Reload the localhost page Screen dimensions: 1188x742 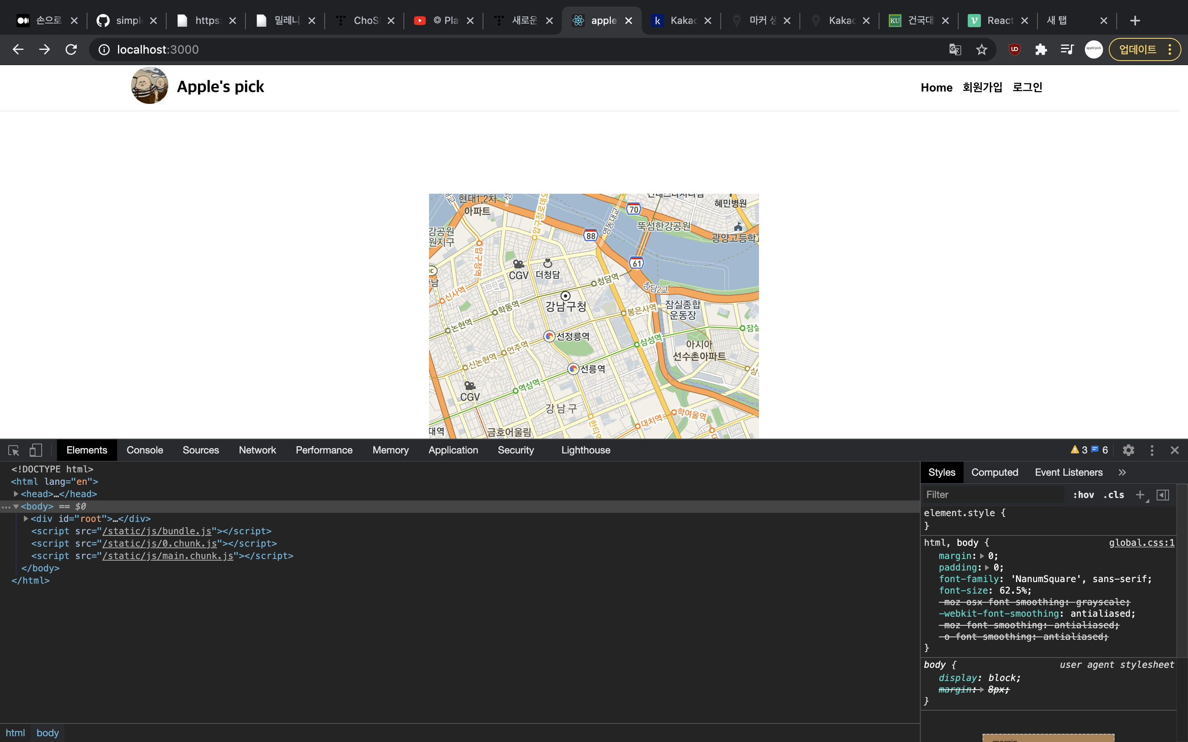pos(71,49)
